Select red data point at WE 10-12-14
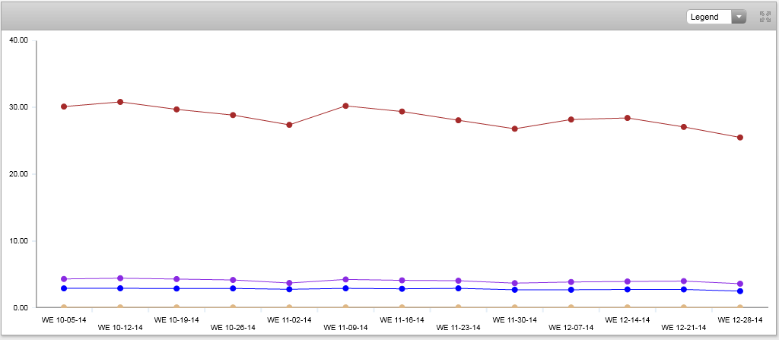 coord(120,102)
